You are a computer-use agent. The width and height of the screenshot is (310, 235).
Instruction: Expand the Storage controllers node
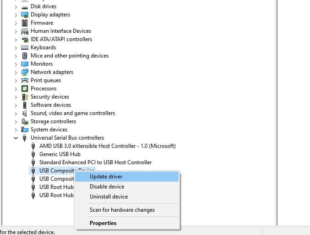[16, 122]
